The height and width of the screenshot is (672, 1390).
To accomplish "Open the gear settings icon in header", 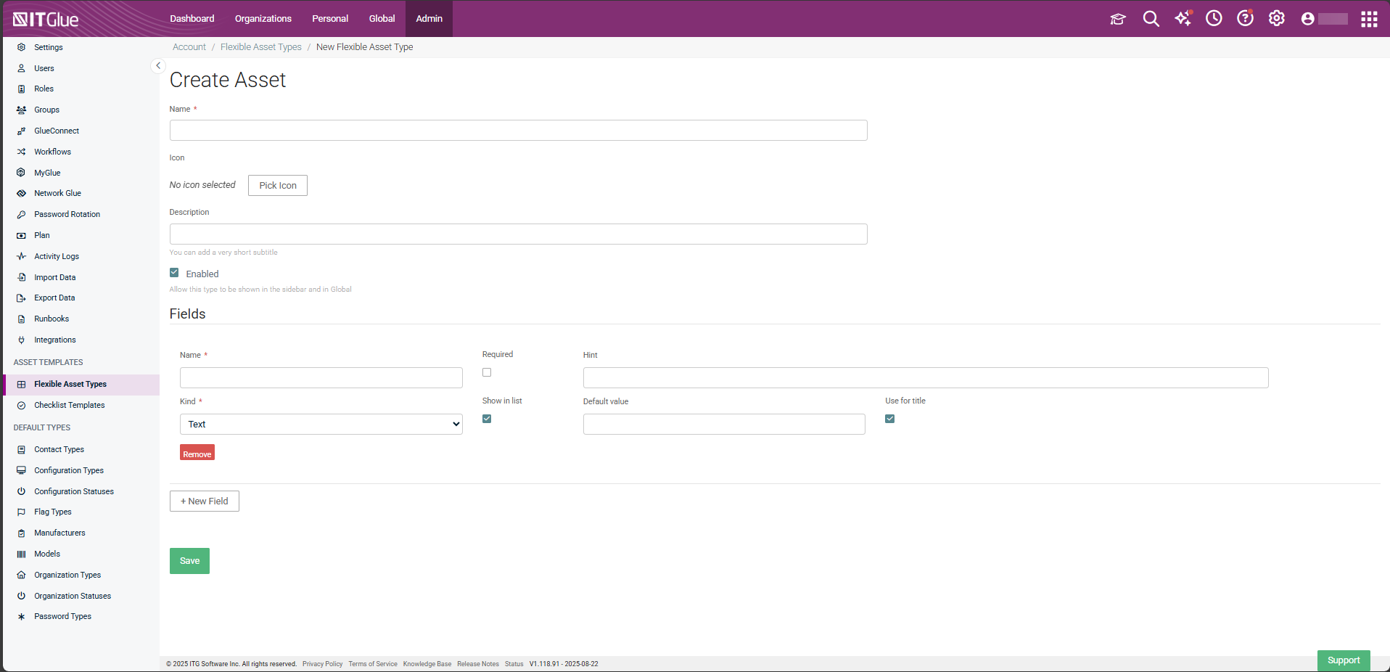I will 1277,19.
